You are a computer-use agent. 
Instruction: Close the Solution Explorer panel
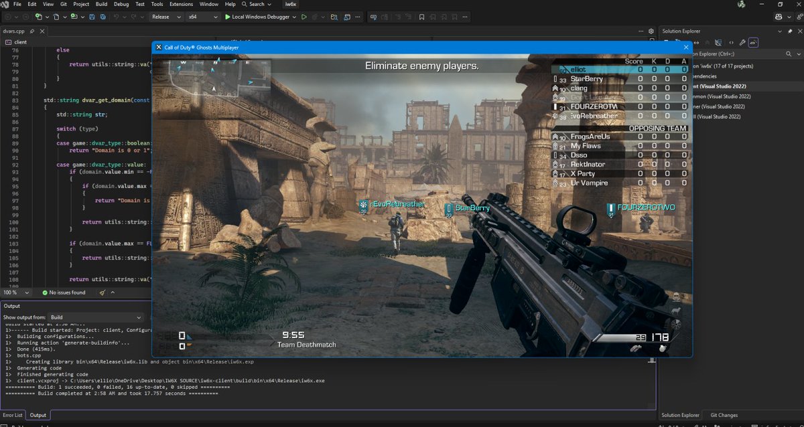coord(799,31)
